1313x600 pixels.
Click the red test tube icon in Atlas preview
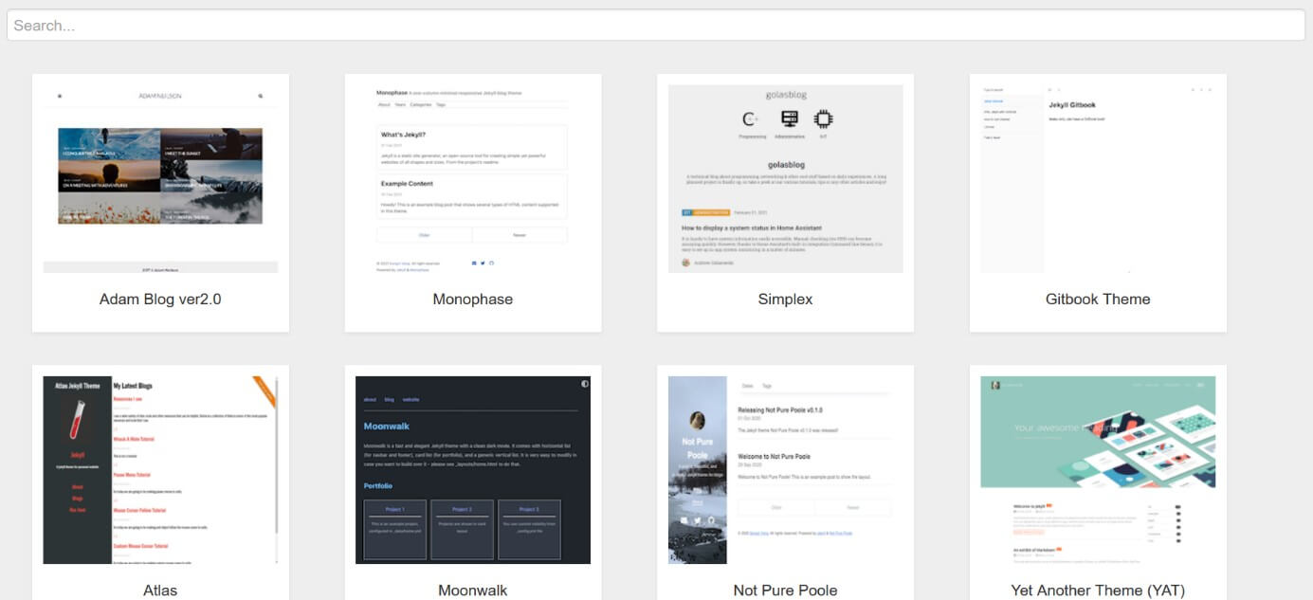78,421
